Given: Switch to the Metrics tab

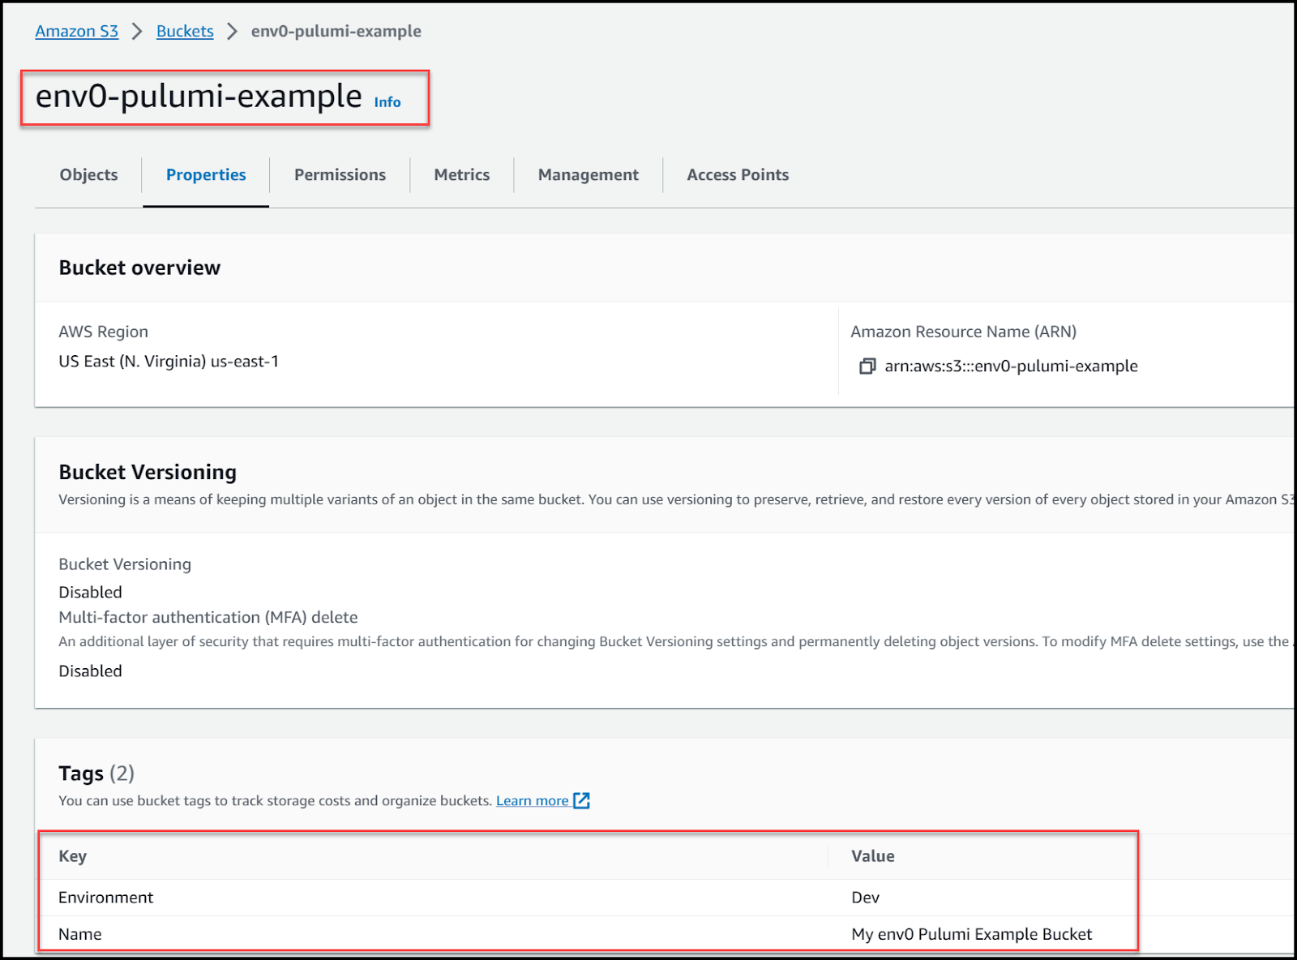Looking at the screenshot, I should point(462,175).
